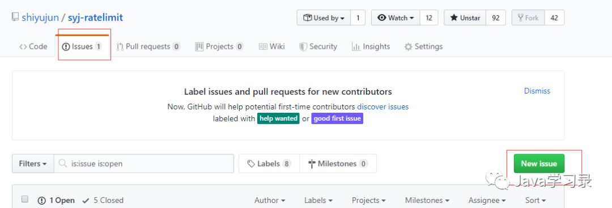
Task: Open the Labels list button
Action: 269,164
